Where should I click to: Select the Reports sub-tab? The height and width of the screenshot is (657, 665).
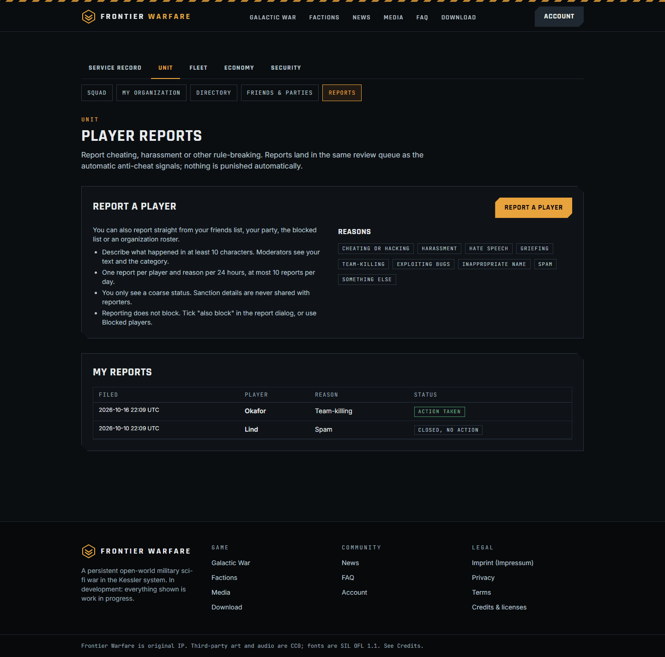pos(342,93)
